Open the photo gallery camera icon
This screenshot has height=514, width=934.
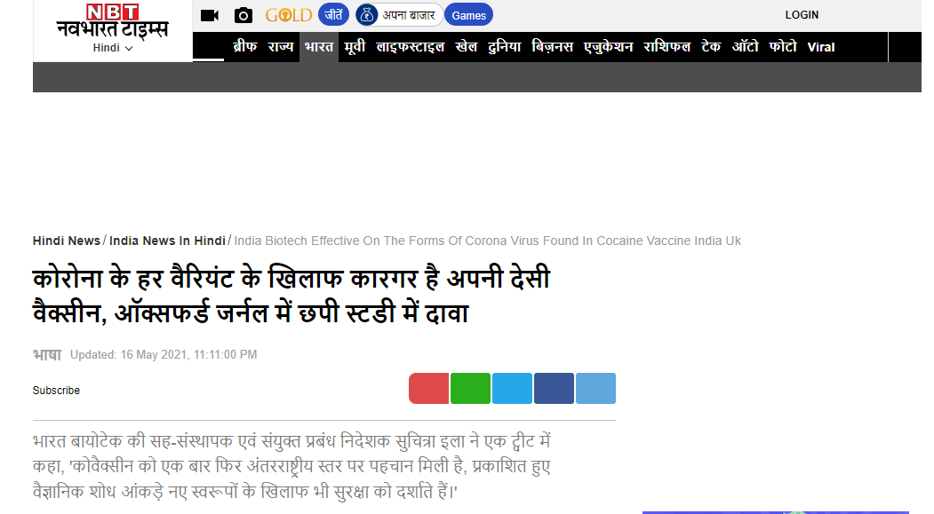[x=243, y=14]
